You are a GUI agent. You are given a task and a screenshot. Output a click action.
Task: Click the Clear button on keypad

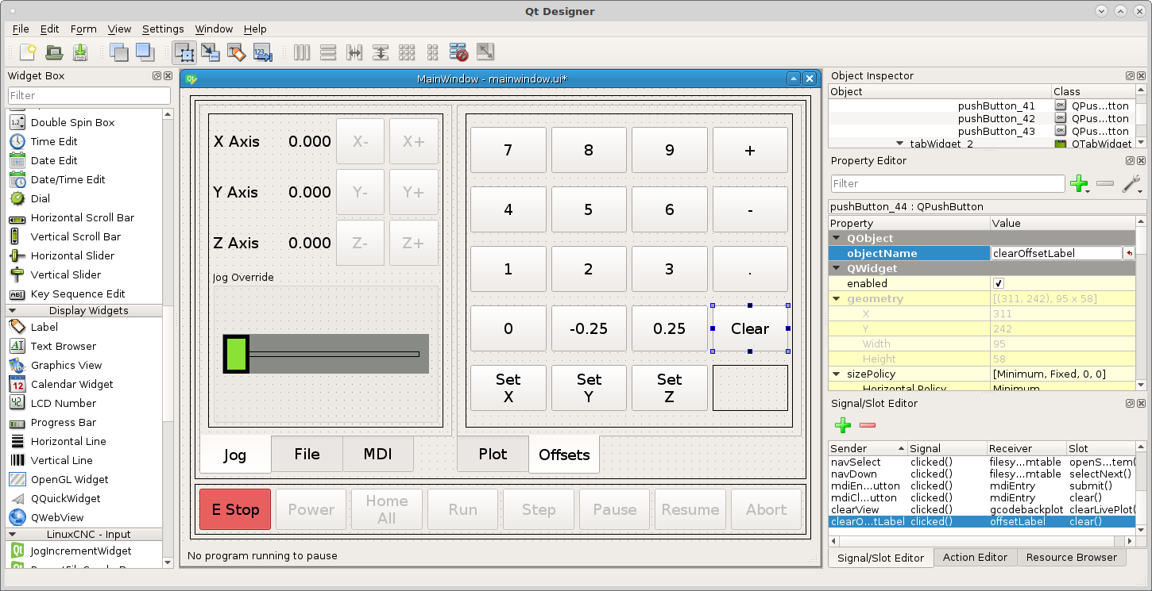click(750, 328)
